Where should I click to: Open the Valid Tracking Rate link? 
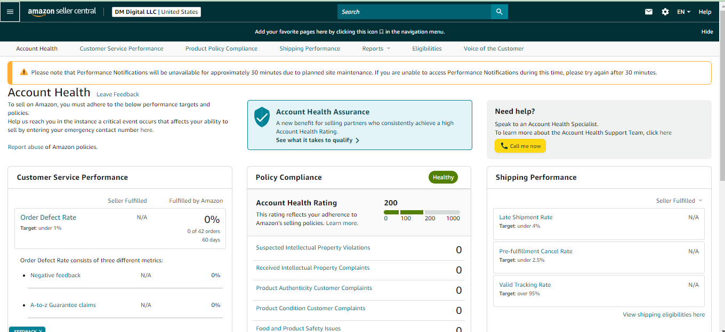[x=525, y=285]
